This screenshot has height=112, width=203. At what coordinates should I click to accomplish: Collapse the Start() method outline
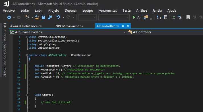pos(27,95)
